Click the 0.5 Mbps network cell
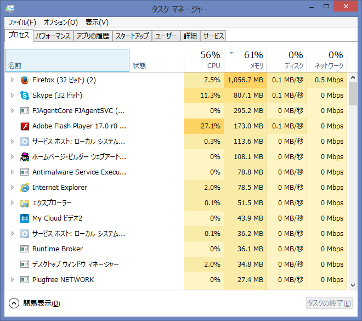 tap(327, 80)
